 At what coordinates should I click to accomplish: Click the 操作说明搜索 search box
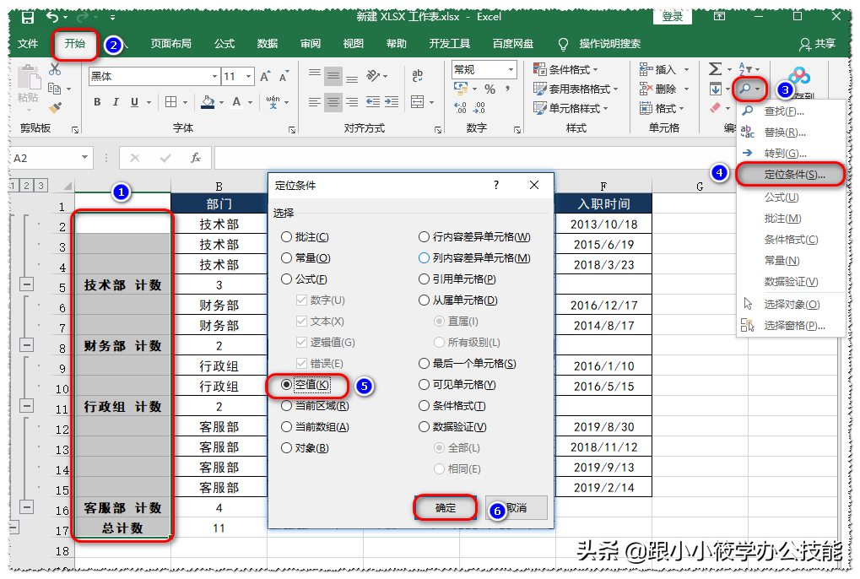tap(599, 44)
